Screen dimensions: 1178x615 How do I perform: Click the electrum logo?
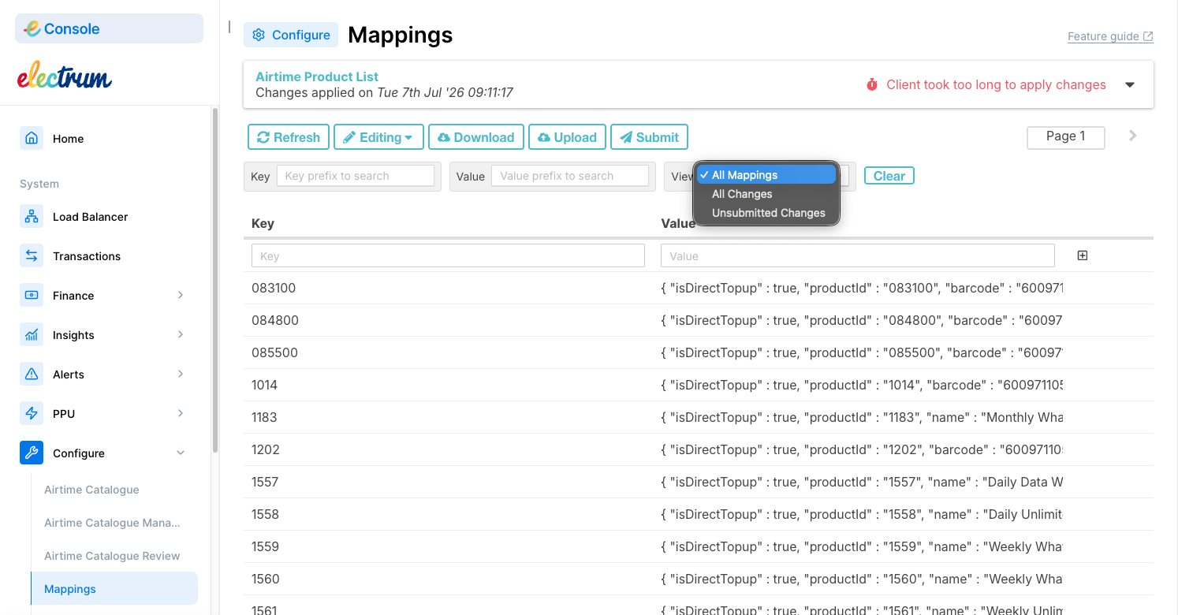[x=65, y=76]
